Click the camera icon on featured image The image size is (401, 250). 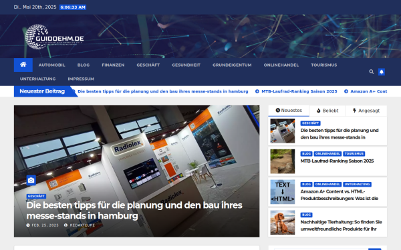(x=31, y=181)
